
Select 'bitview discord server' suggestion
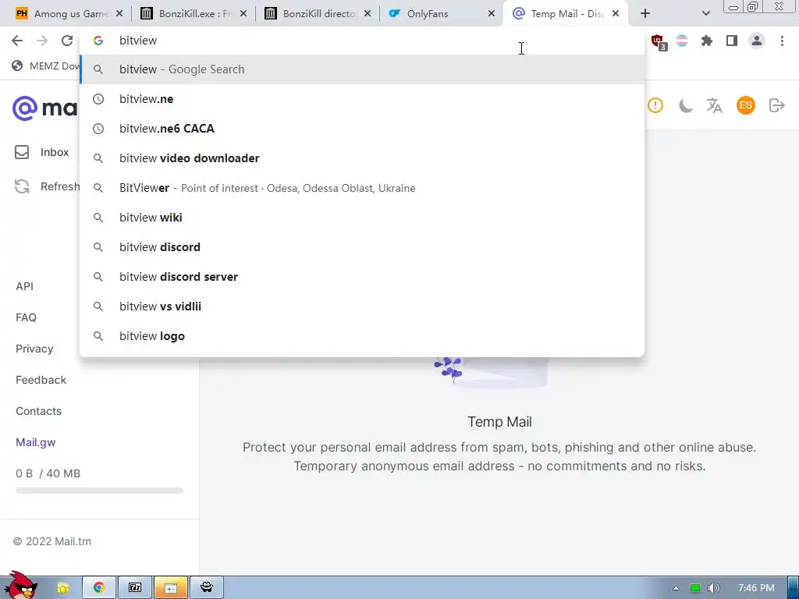coord(362,277)
